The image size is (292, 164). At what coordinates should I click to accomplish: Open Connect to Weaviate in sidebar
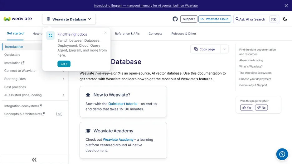point(20,71)
